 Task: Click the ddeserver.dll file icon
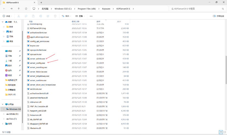pos(28,102)
